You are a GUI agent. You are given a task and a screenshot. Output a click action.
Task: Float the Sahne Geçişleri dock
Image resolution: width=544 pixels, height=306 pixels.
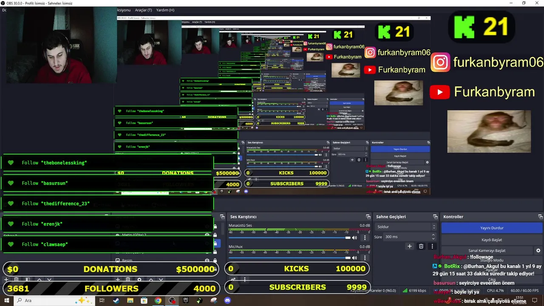pyautogui.click(x=435, y=217)
